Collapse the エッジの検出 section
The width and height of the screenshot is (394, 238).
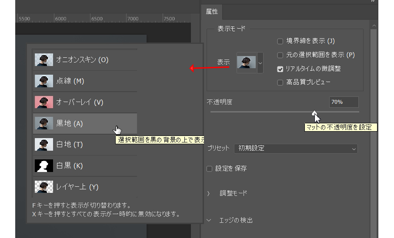[x=209, y=221]
